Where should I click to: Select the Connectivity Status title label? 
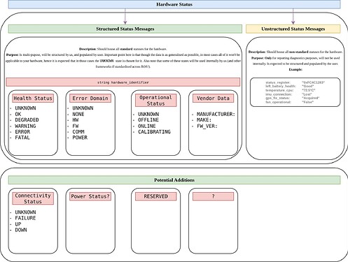pyautogui.click(x=33, y=198)
